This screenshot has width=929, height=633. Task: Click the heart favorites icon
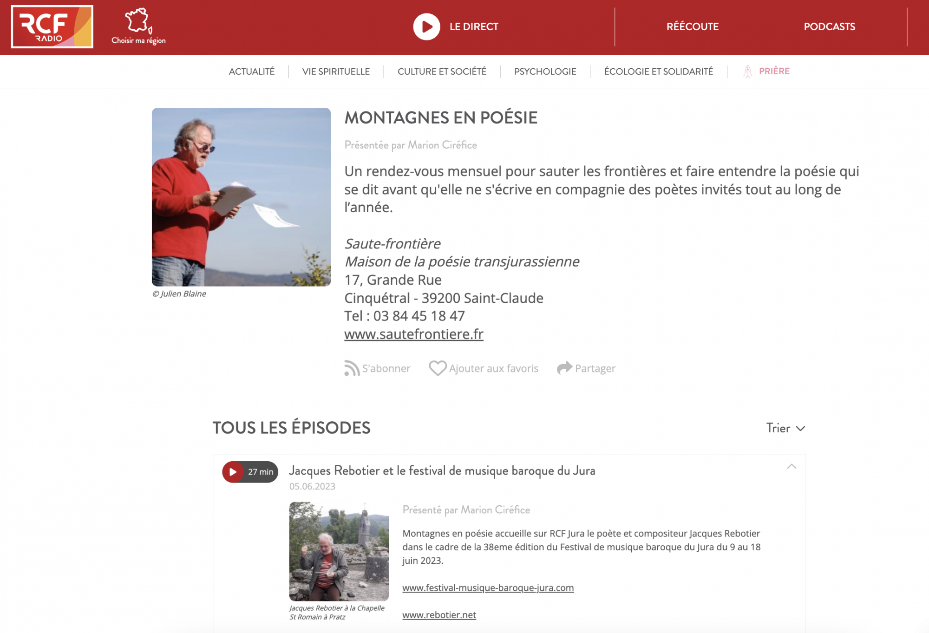[x=438, y=368]
